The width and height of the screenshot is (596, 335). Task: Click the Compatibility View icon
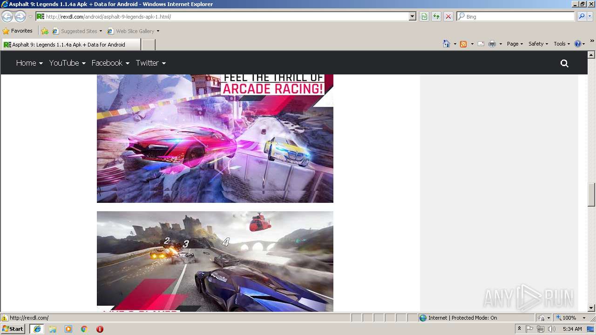pyautogui.click(x=424, y=16)
